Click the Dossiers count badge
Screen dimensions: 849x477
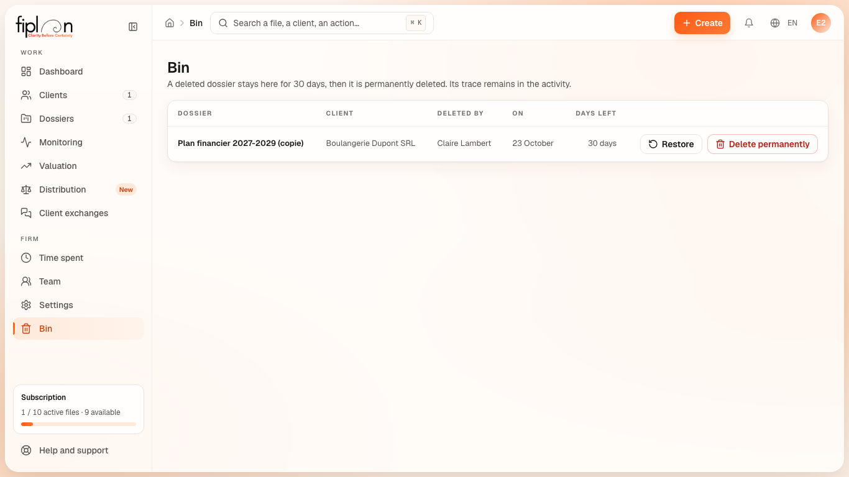click(129, 119)
